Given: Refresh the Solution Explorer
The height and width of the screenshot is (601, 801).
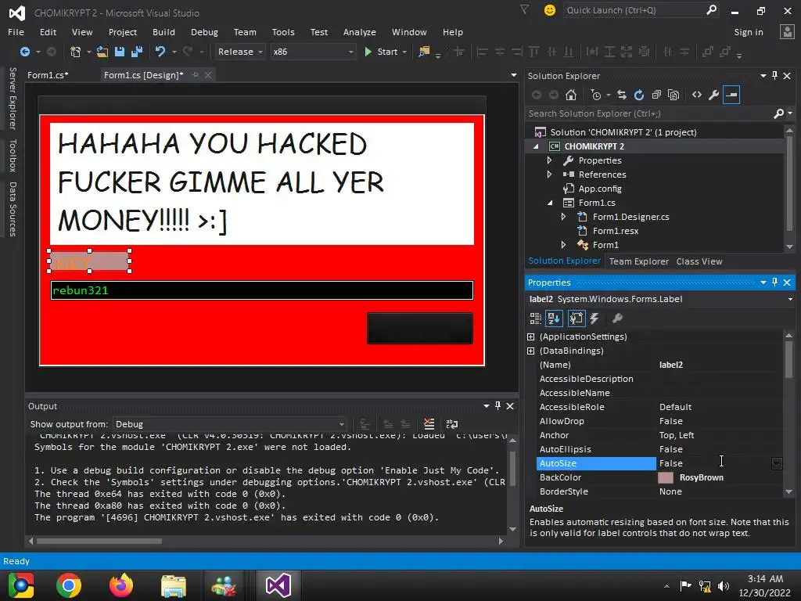Looking at the screenshot, I should [639, 95].
